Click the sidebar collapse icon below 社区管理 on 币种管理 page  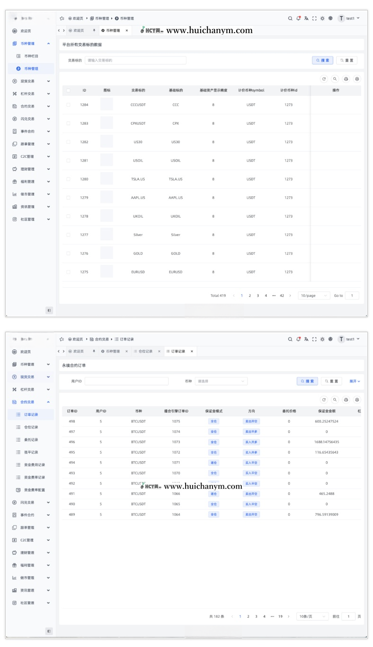(49, 310)
